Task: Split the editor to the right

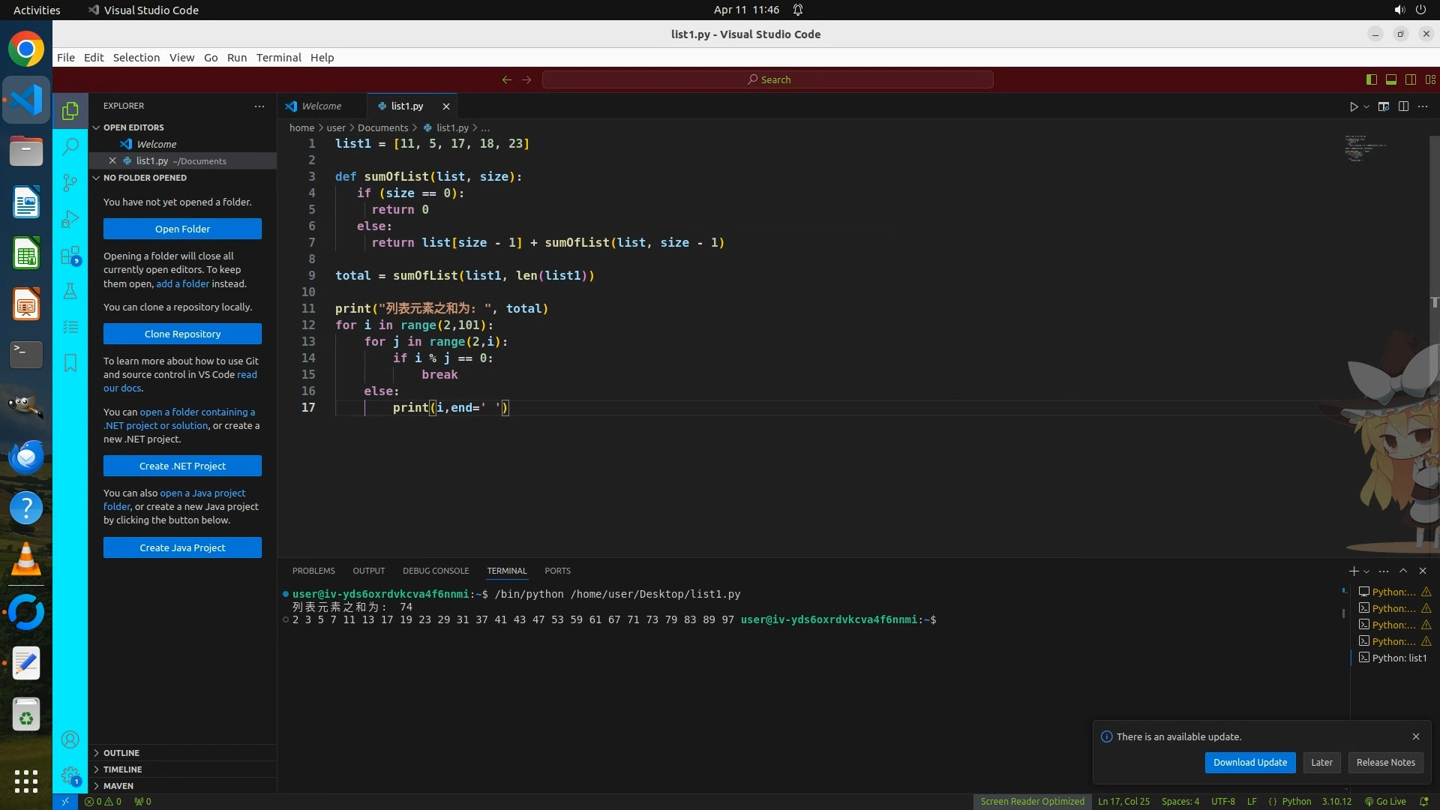Action: click(1403, 106)
